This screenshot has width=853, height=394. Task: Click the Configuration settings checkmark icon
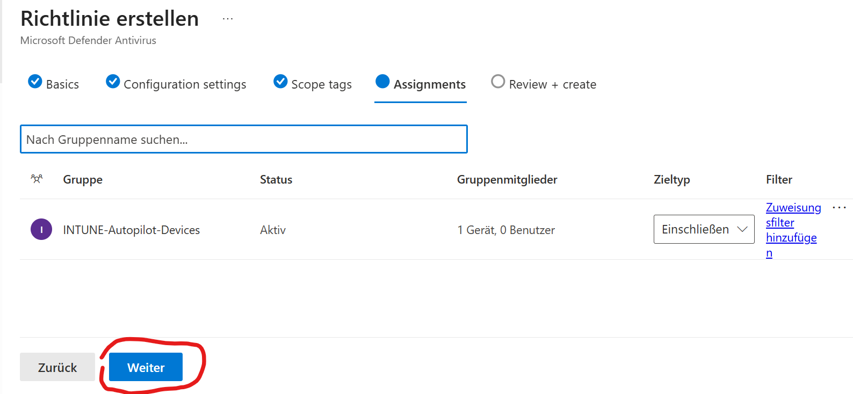tap(113, 82)
